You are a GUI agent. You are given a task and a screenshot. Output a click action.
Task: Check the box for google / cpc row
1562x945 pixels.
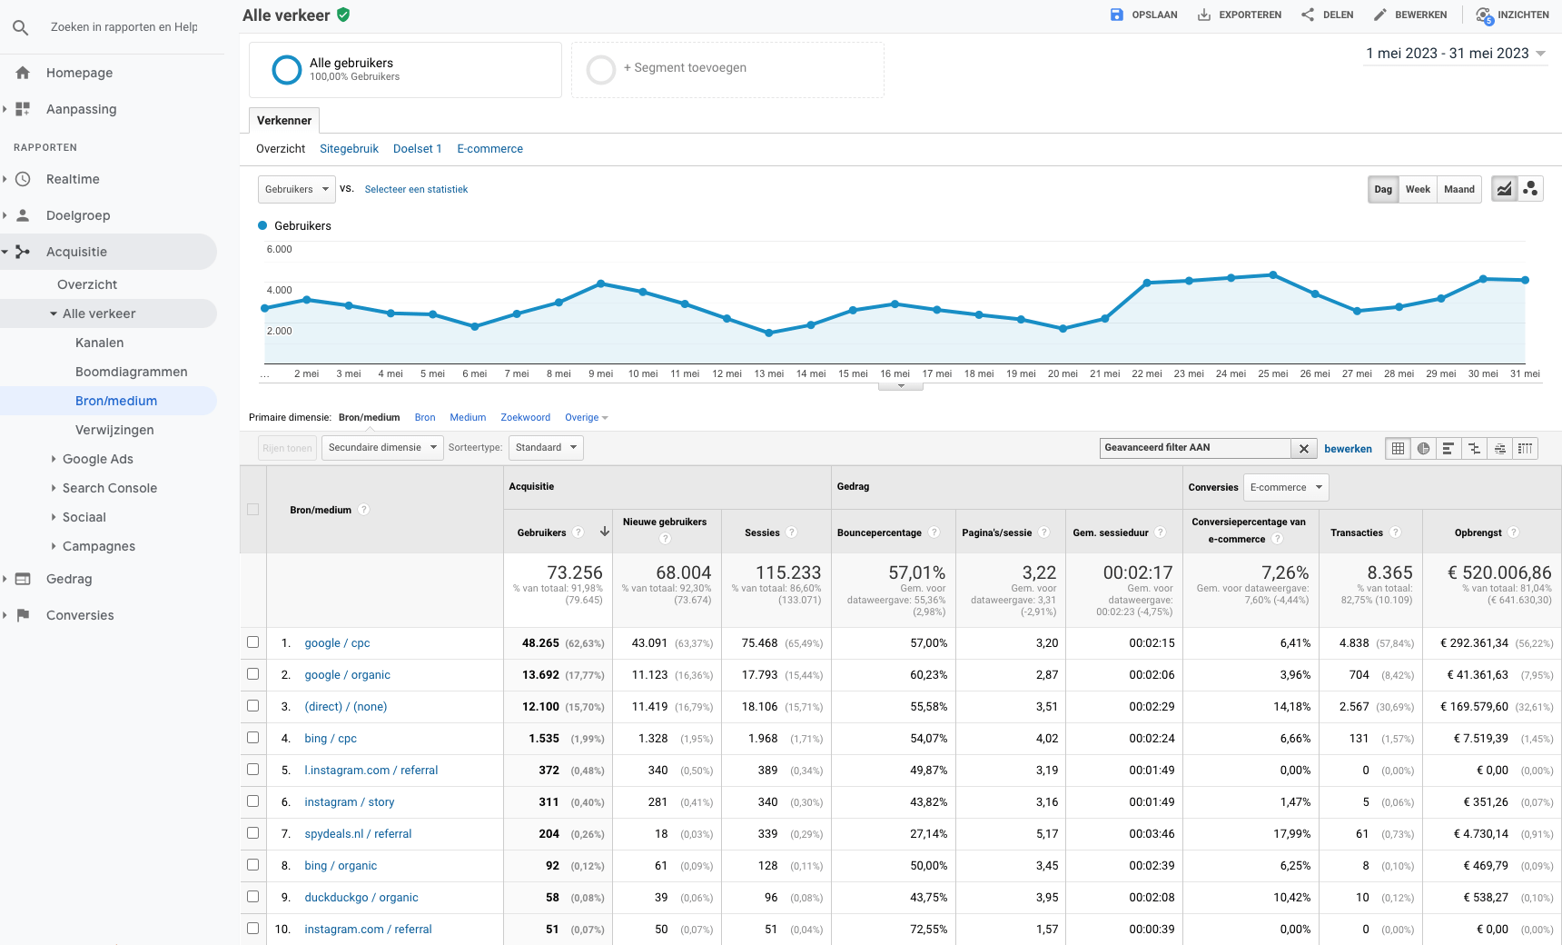(253, 642)
